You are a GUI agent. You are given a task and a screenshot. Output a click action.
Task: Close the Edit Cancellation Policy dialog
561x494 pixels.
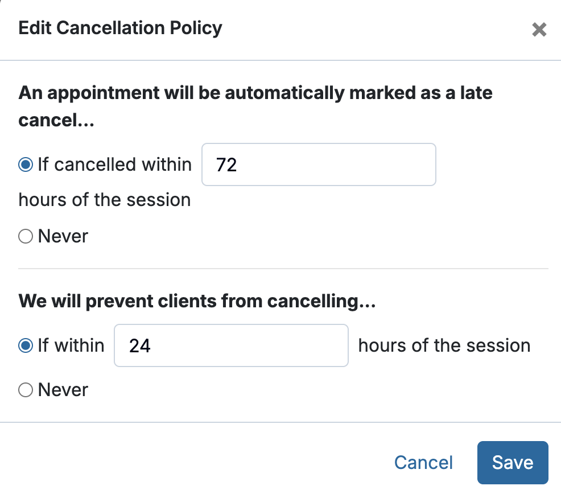539,30
